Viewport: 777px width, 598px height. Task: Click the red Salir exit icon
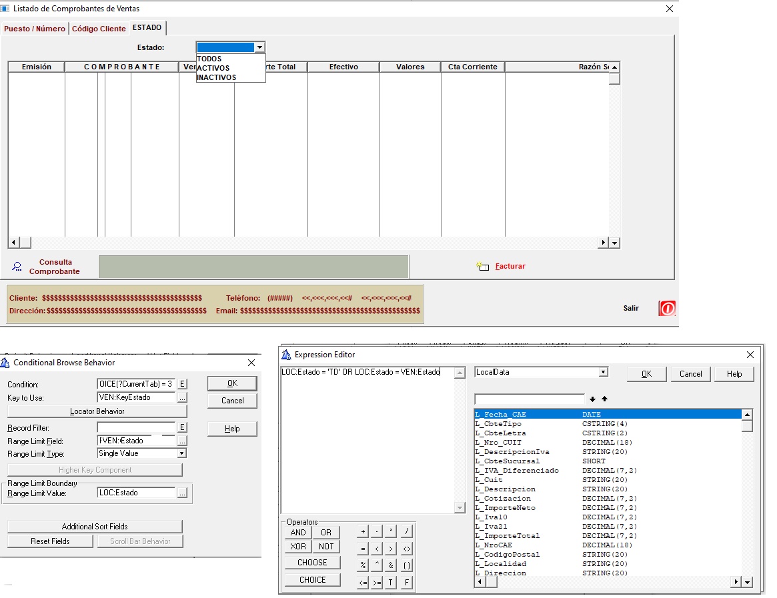(x=667, y=308)
